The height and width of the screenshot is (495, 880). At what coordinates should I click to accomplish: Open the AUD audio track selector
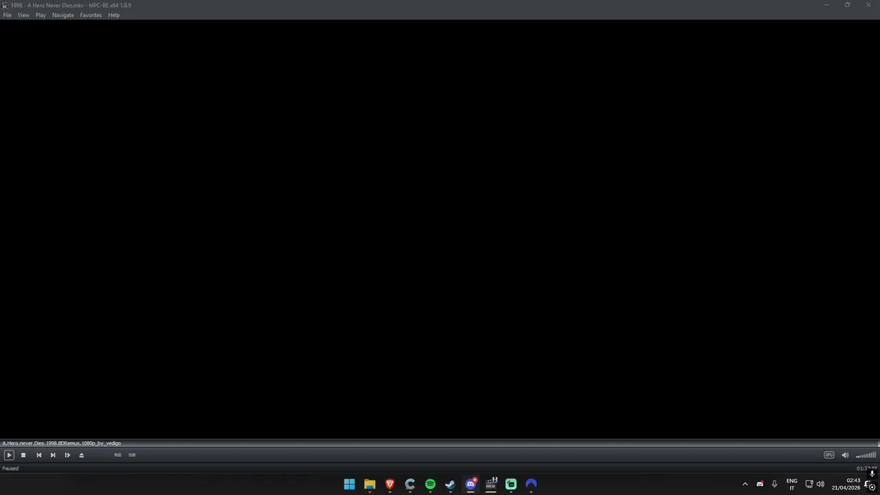click(118, 455)
